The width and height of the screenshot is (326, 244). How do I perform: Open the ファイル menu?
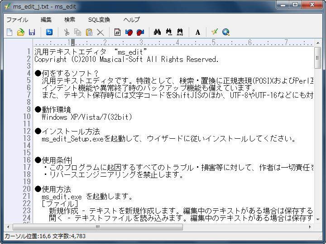17,20
